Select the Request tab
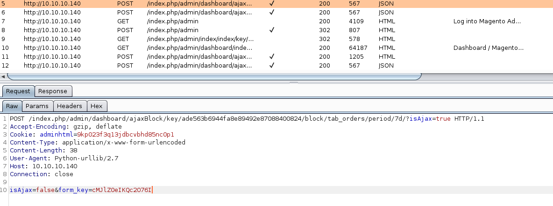 19,91
